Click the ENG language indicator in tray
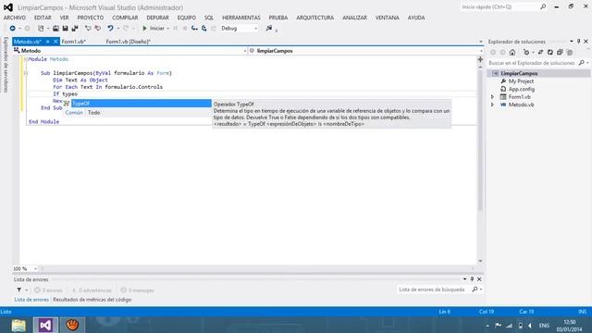The image size is (592, 333). click(544, 326)
